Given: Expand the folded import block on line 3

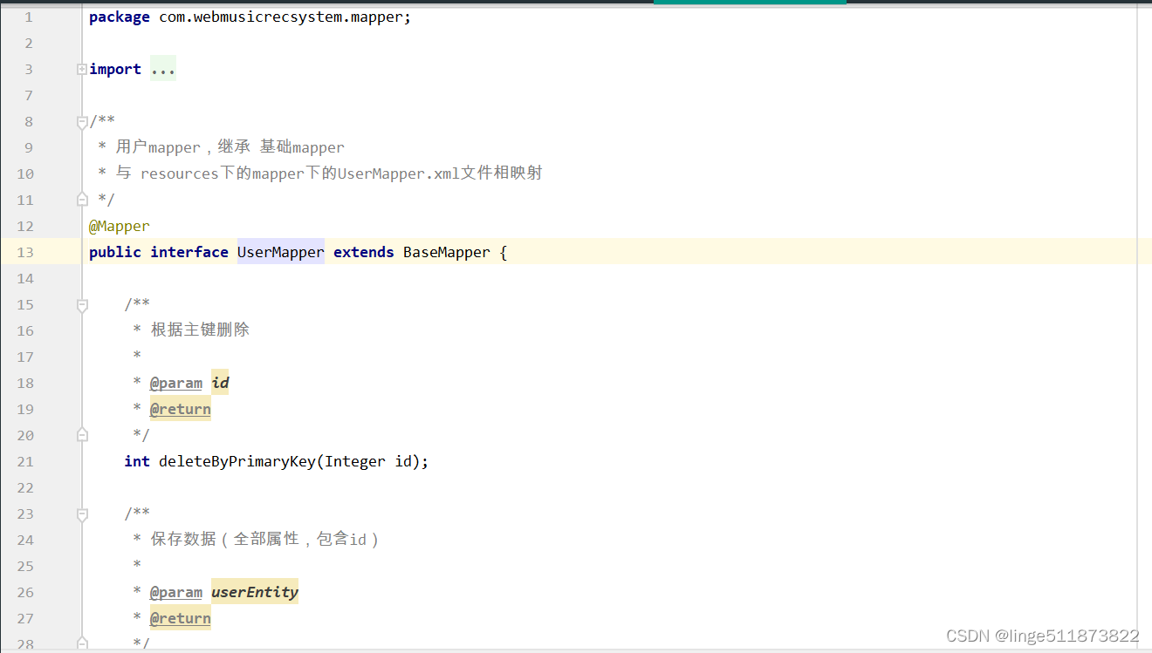Looking at the screenshot, I should (x=81, y=69).
